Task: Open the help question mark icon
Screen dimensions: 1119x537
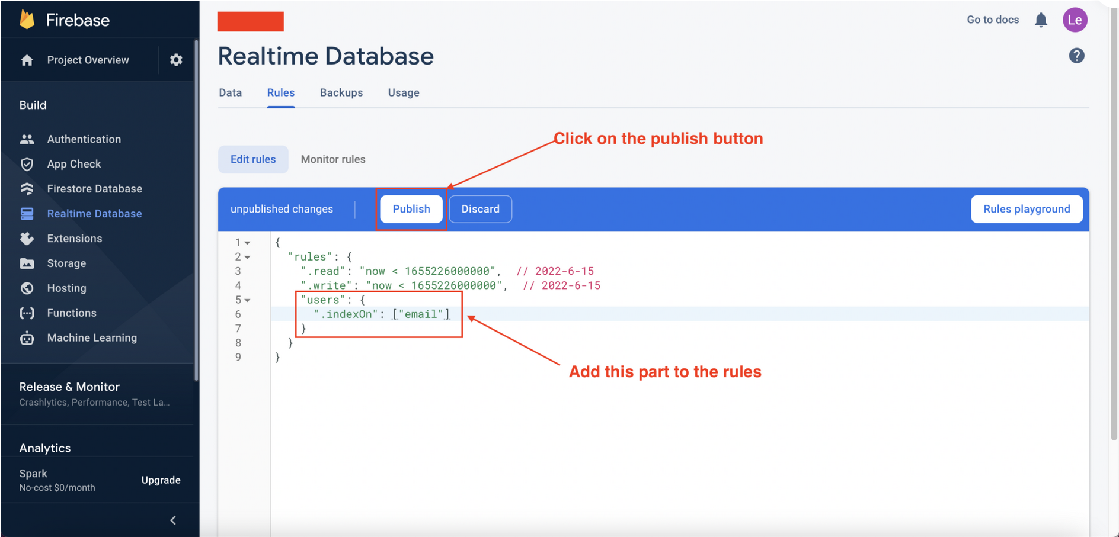Action: coord(1076,56)
